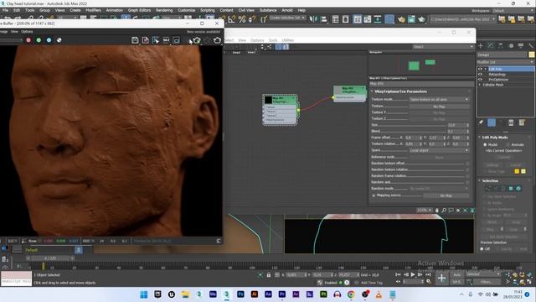The height and width of the screenshot is (302, 536).
Task: Click the Create tab plus icon in command panel
Action: click(481, 45)
